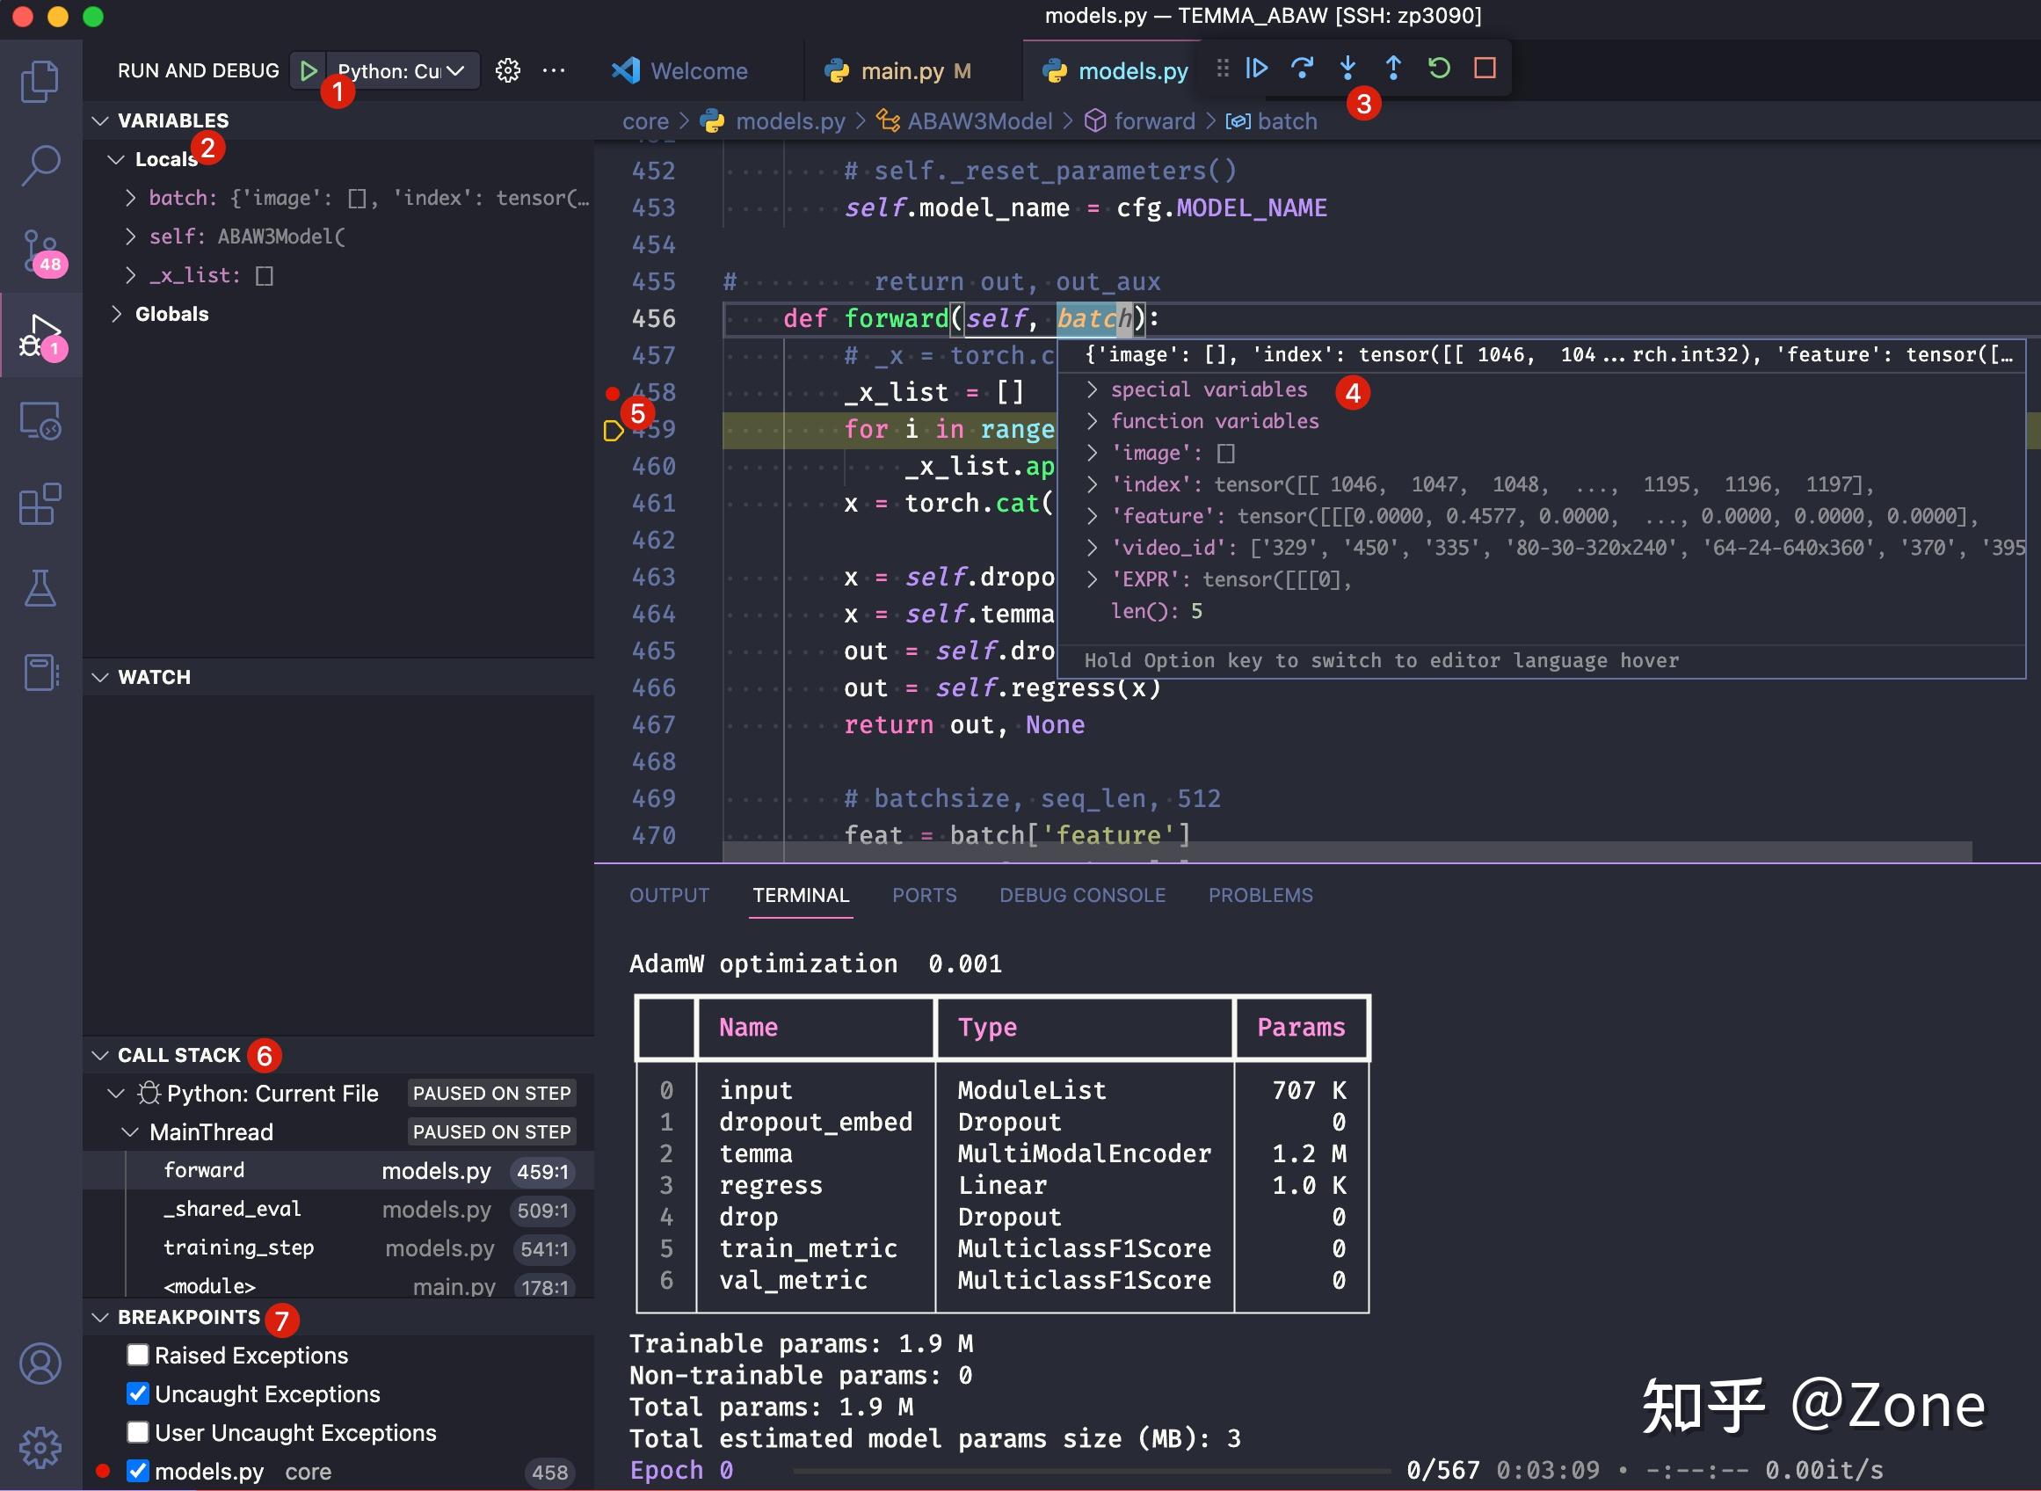Click Step Over in the debug toolbar
This screenshot has height=1491, width=2041.
point(1302,68)
